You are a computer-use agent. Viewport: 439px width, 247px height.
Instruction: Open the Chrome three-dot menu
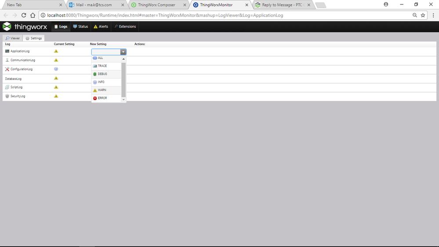433,15
